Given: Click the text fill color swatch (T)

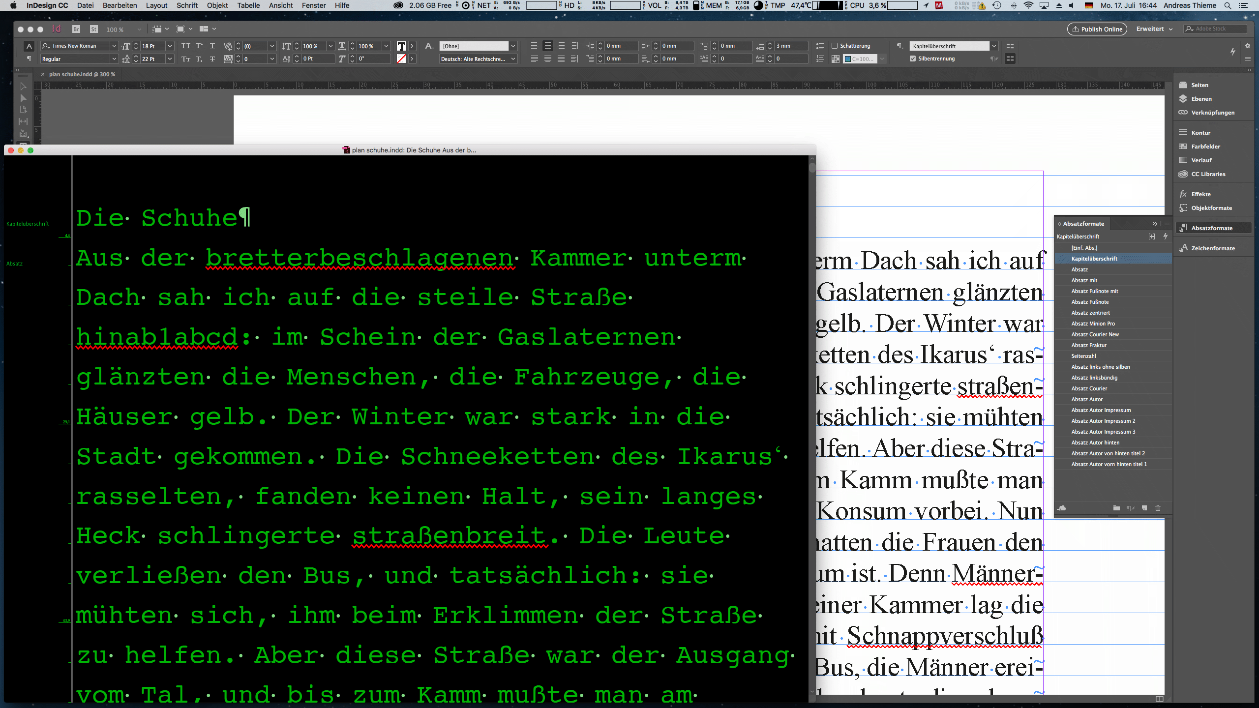Looking at the screenshot, I should coord(401,46).
